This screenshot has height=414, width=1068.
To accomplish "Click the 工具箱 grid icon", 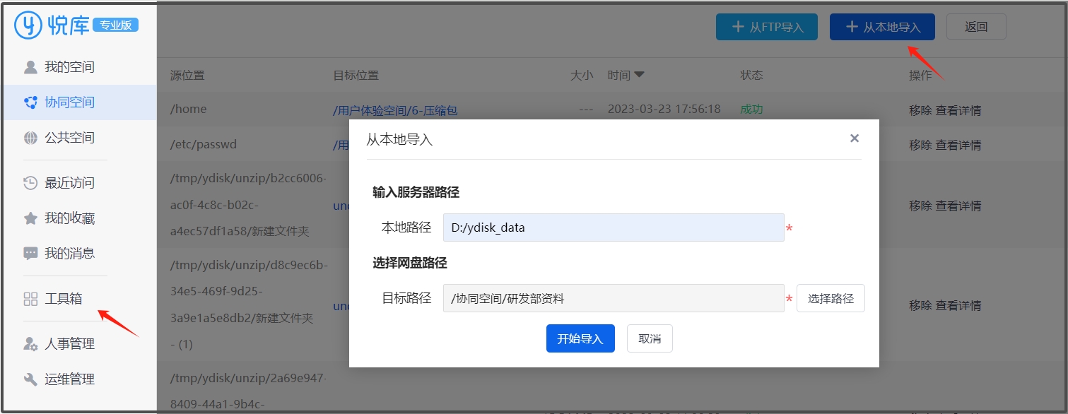I will 30,299.
